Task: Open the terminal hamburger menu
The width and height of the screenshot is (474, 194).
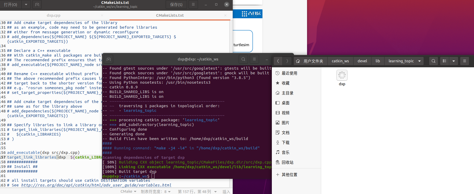Action: 254,59
